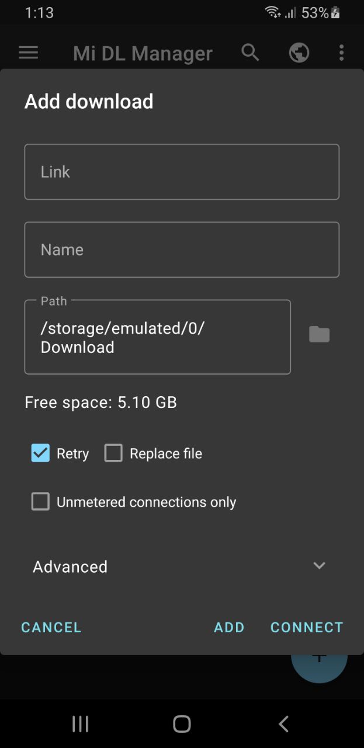Expand the Advanced section chevron
Screen dimensions: 364x748
[319, 566]
